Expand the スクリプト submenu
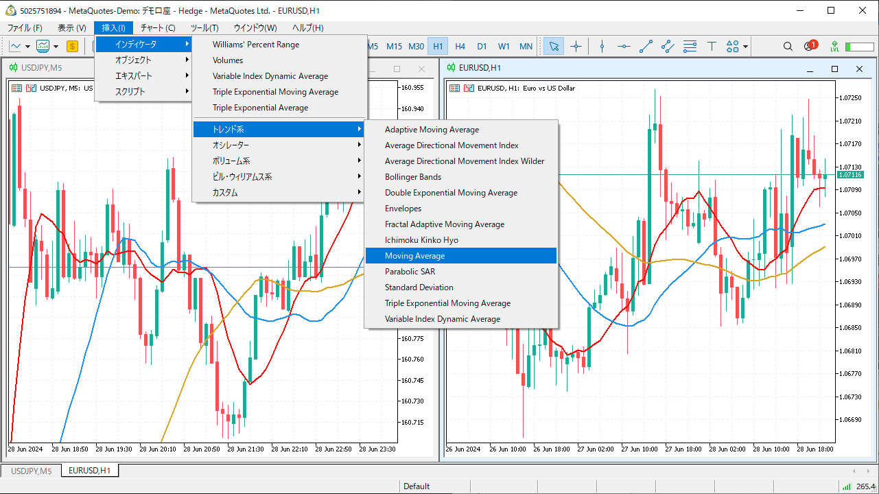 [x=143, y=91]
